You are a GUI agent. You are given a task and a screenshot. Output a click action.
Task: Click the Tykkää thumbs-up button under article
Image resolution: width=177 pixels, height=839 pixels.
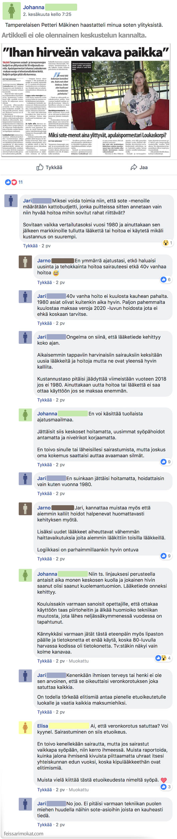pyautogui.click(x=49, y=167)
